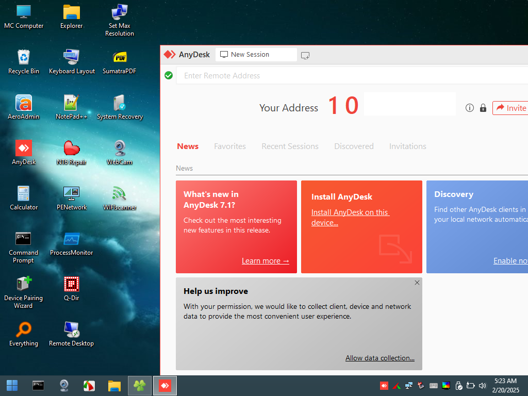Open MC Computer desktop icon

click(x=24, y=16)
